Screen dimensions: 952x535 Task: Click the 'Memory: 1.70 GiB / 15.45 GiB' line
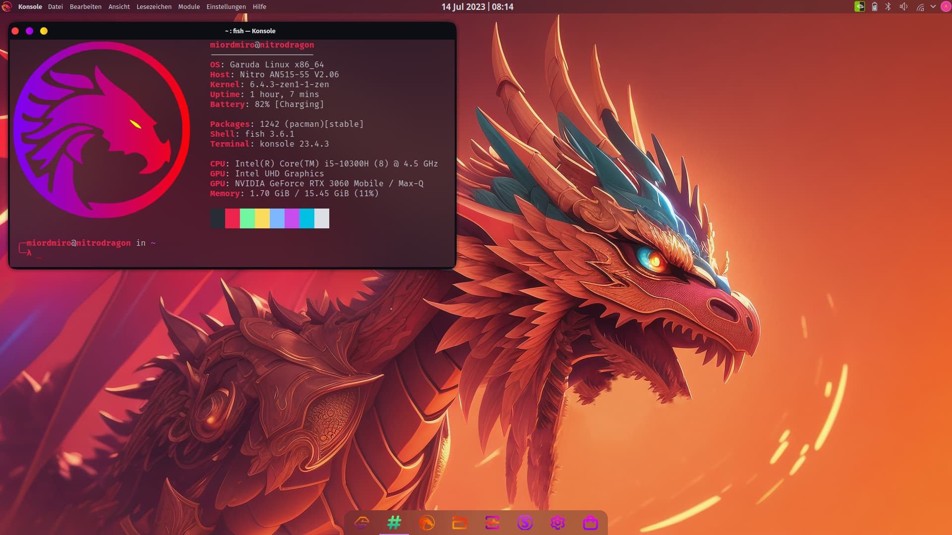tap(294, 193)
